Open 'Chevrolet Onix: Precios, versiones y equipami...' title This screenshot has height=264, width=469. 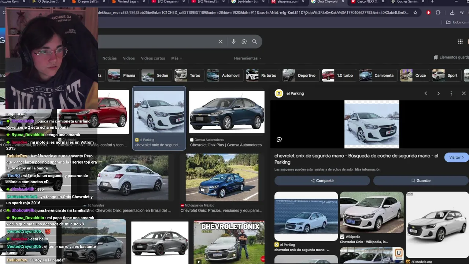tap(221, 210)
